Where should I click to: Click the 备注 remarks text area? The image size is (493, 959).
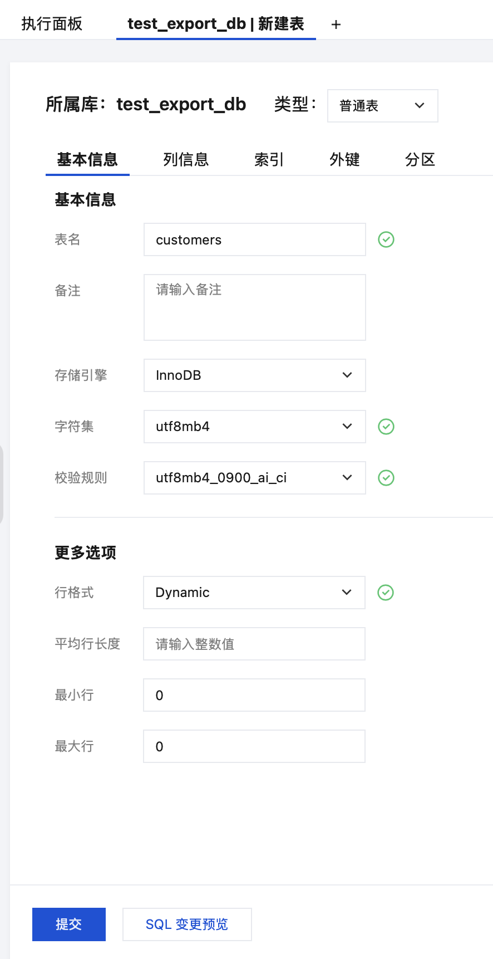pos(254,307)
